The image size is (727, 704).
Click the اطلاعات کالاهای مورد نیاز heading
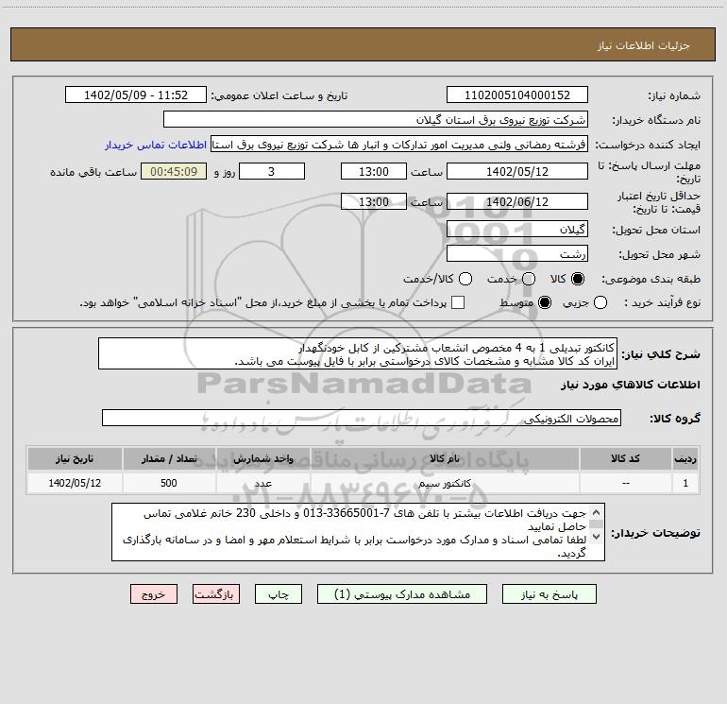coord(630,385)
